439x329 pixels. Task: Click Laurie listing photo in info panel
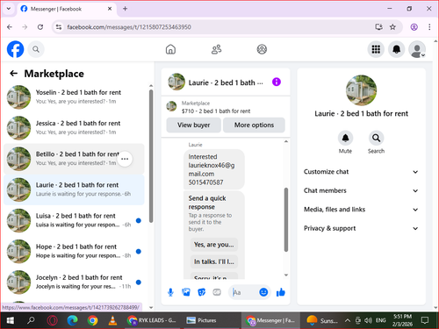tap(361, 89)
